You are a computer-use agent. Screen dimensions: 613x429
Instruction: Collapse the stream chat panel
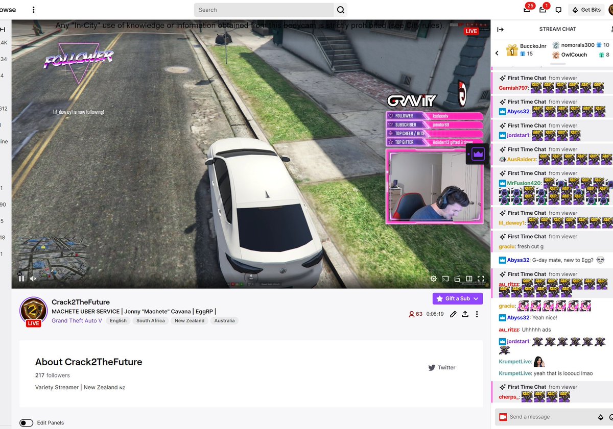(500, 30)
